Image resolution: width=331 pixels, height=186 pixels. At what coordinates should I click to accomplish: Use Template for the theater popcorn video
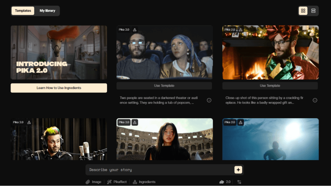coord(164,86)
